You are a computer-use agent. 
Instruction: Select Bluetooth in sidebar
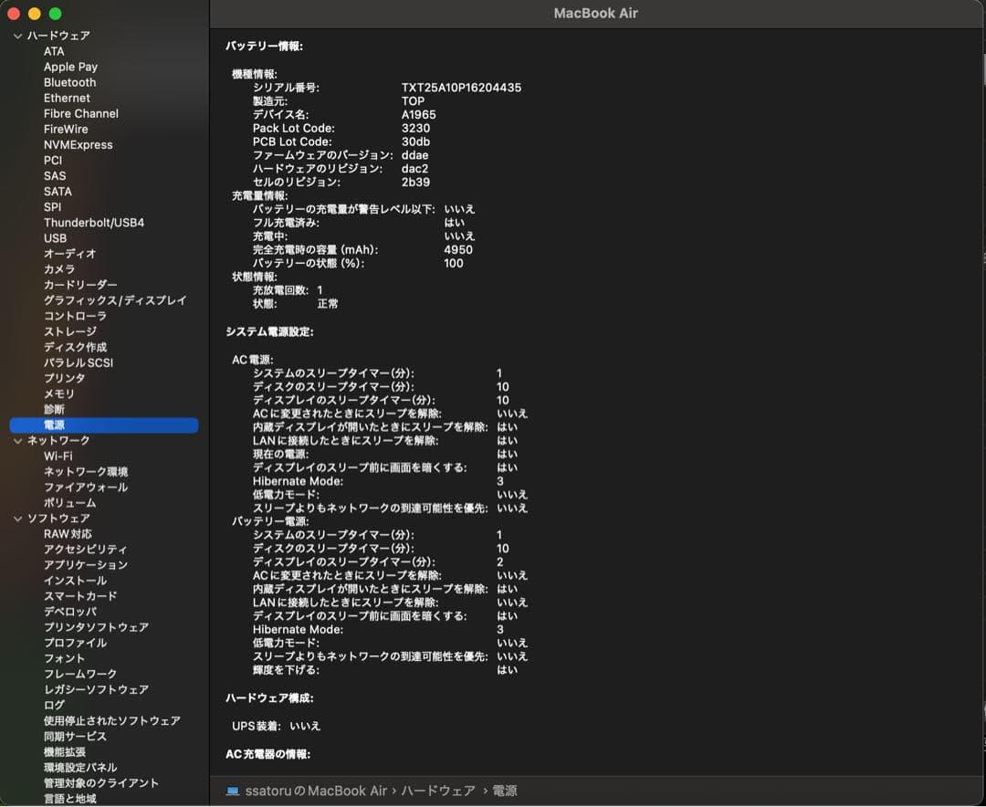(69, 82)
